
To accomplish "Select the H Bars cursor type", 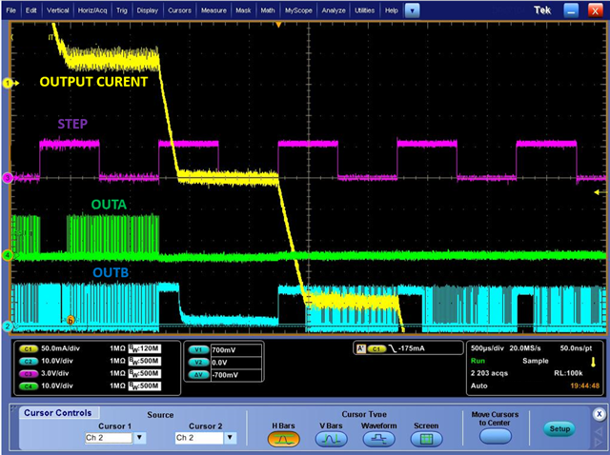I will pyautogui.click(x=283, y=439).
